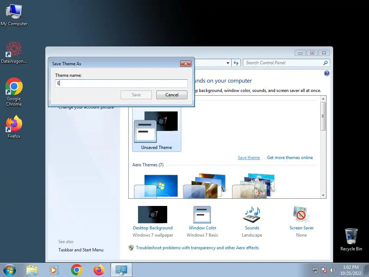
Task: Click the theme list scrollbar thumb
Action: coord(323,116)
